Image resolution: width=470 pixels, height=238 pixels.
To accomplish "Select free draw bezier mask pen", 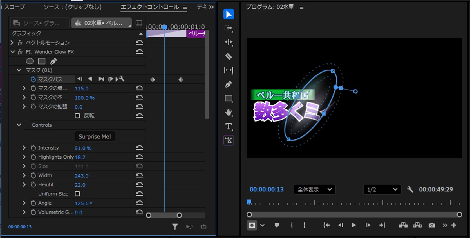I will [x=53, y=61].
